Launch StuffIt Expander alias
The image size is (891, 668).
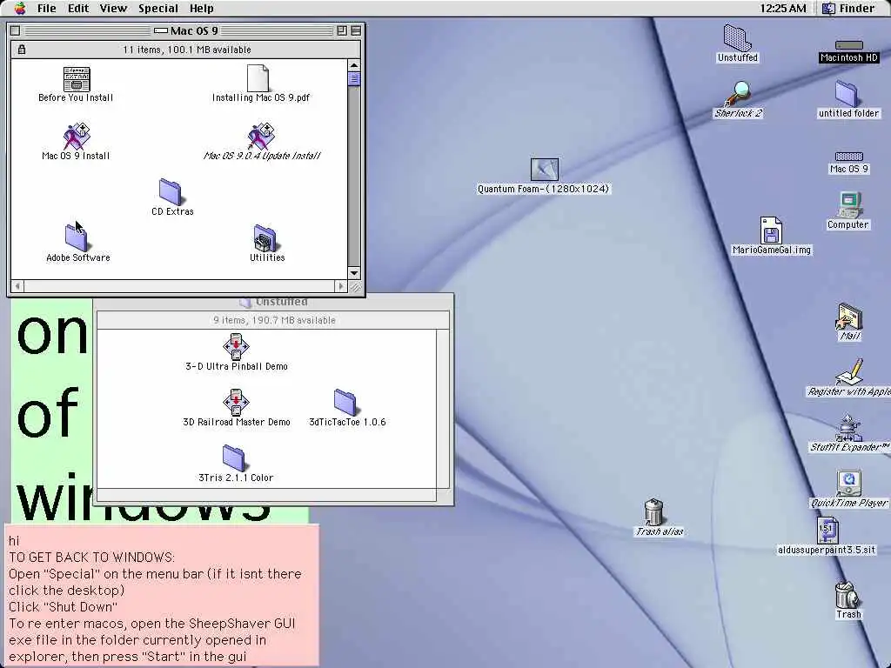(x=849, y=428)
